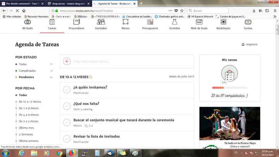Mark '¿Qué nos falta?' task as complete

click(x=67, y=106)
